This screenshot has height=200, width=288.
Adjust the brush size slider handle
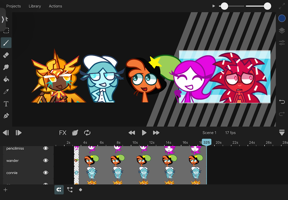[224, 6]
